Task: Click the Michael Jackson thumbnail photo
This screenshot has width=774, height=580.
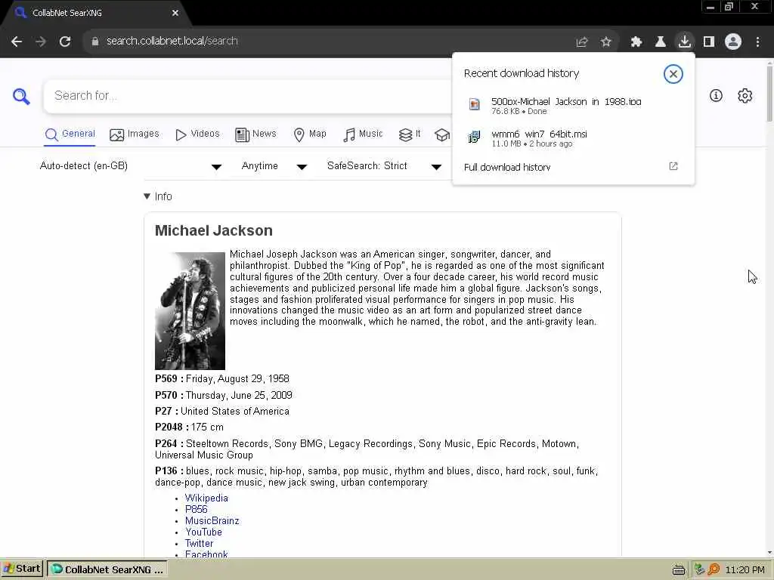Action: pos(190,310)
